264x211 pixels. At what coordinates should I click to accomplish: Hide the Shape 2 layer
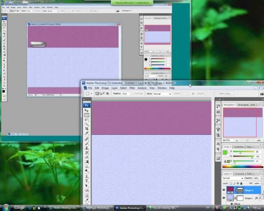tap(224, 190)
